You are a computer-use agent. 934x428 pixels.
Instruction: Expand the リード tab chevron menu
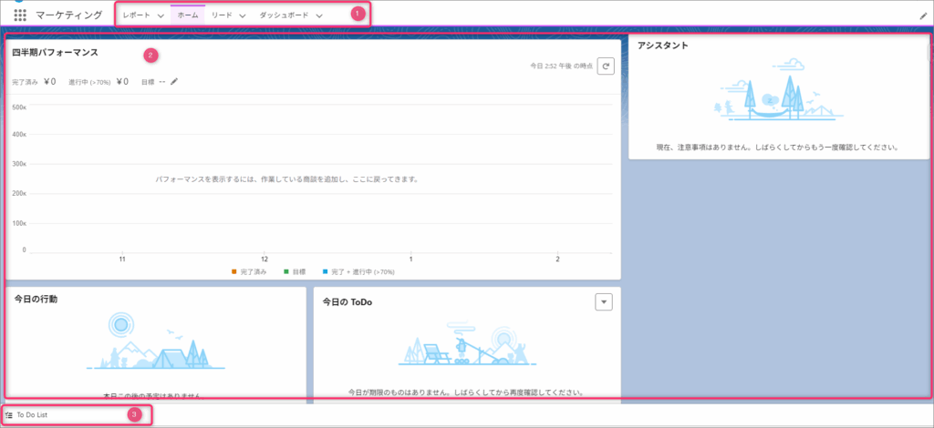(243, 16)
